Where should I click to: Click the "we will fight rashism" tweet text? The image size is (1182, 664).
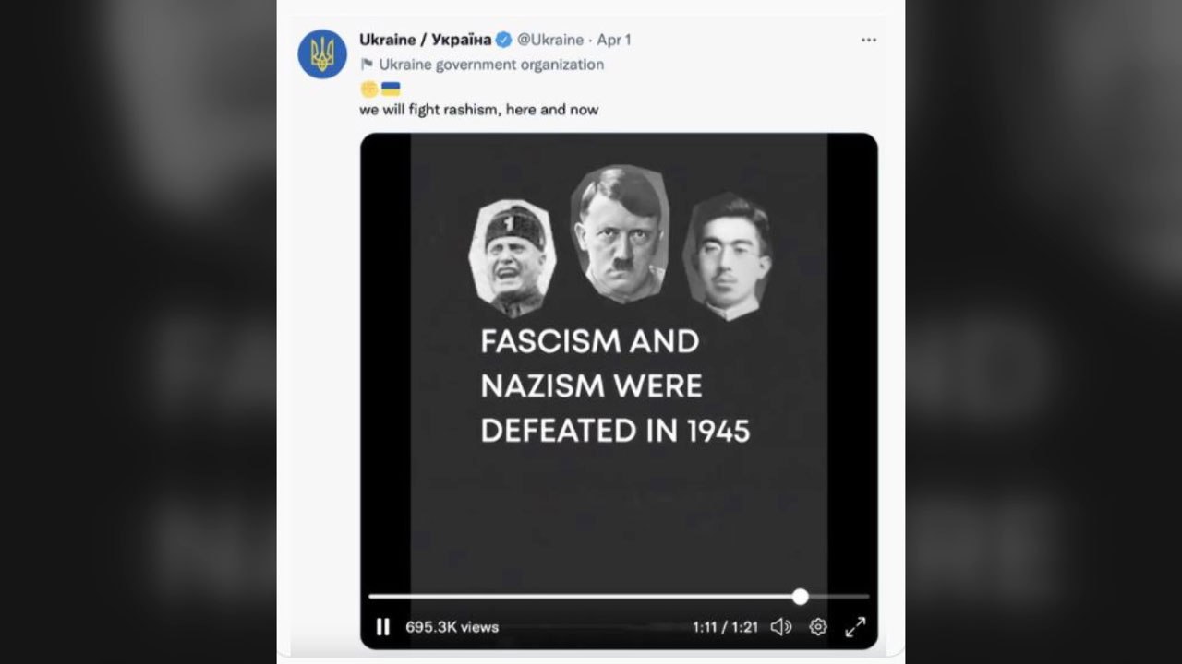[x=478, y=110]
